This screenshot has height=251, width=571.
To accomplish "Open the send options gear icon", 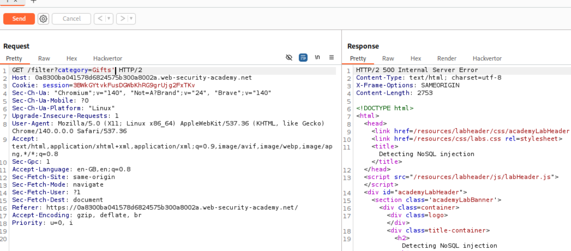I will 43,19.
